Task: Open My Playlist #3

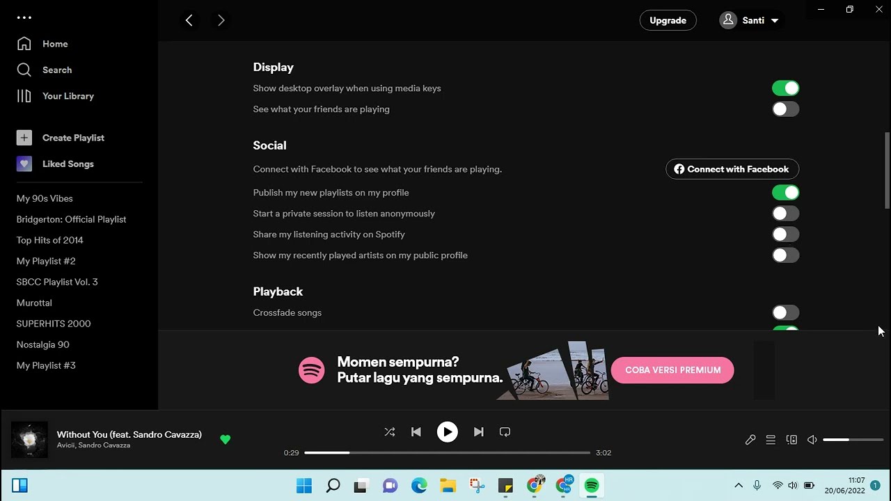Action: click(46, 365)
